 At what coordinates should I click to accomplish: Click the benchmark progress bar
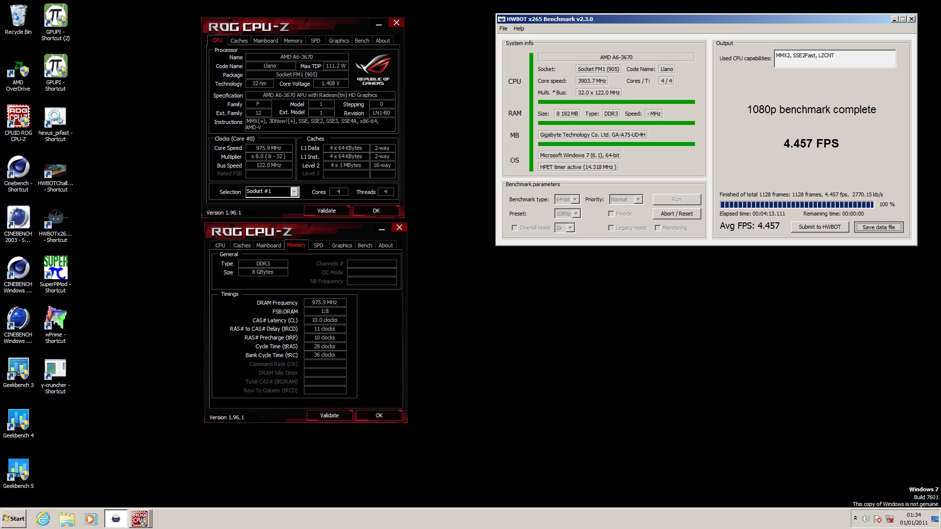[796, 204]
